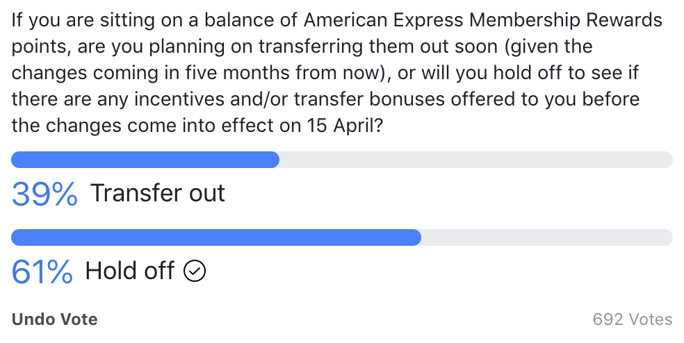684x343 pixels.
Task: Click the grey unfilled part of Hold off bar
Action: click(547, 237)
